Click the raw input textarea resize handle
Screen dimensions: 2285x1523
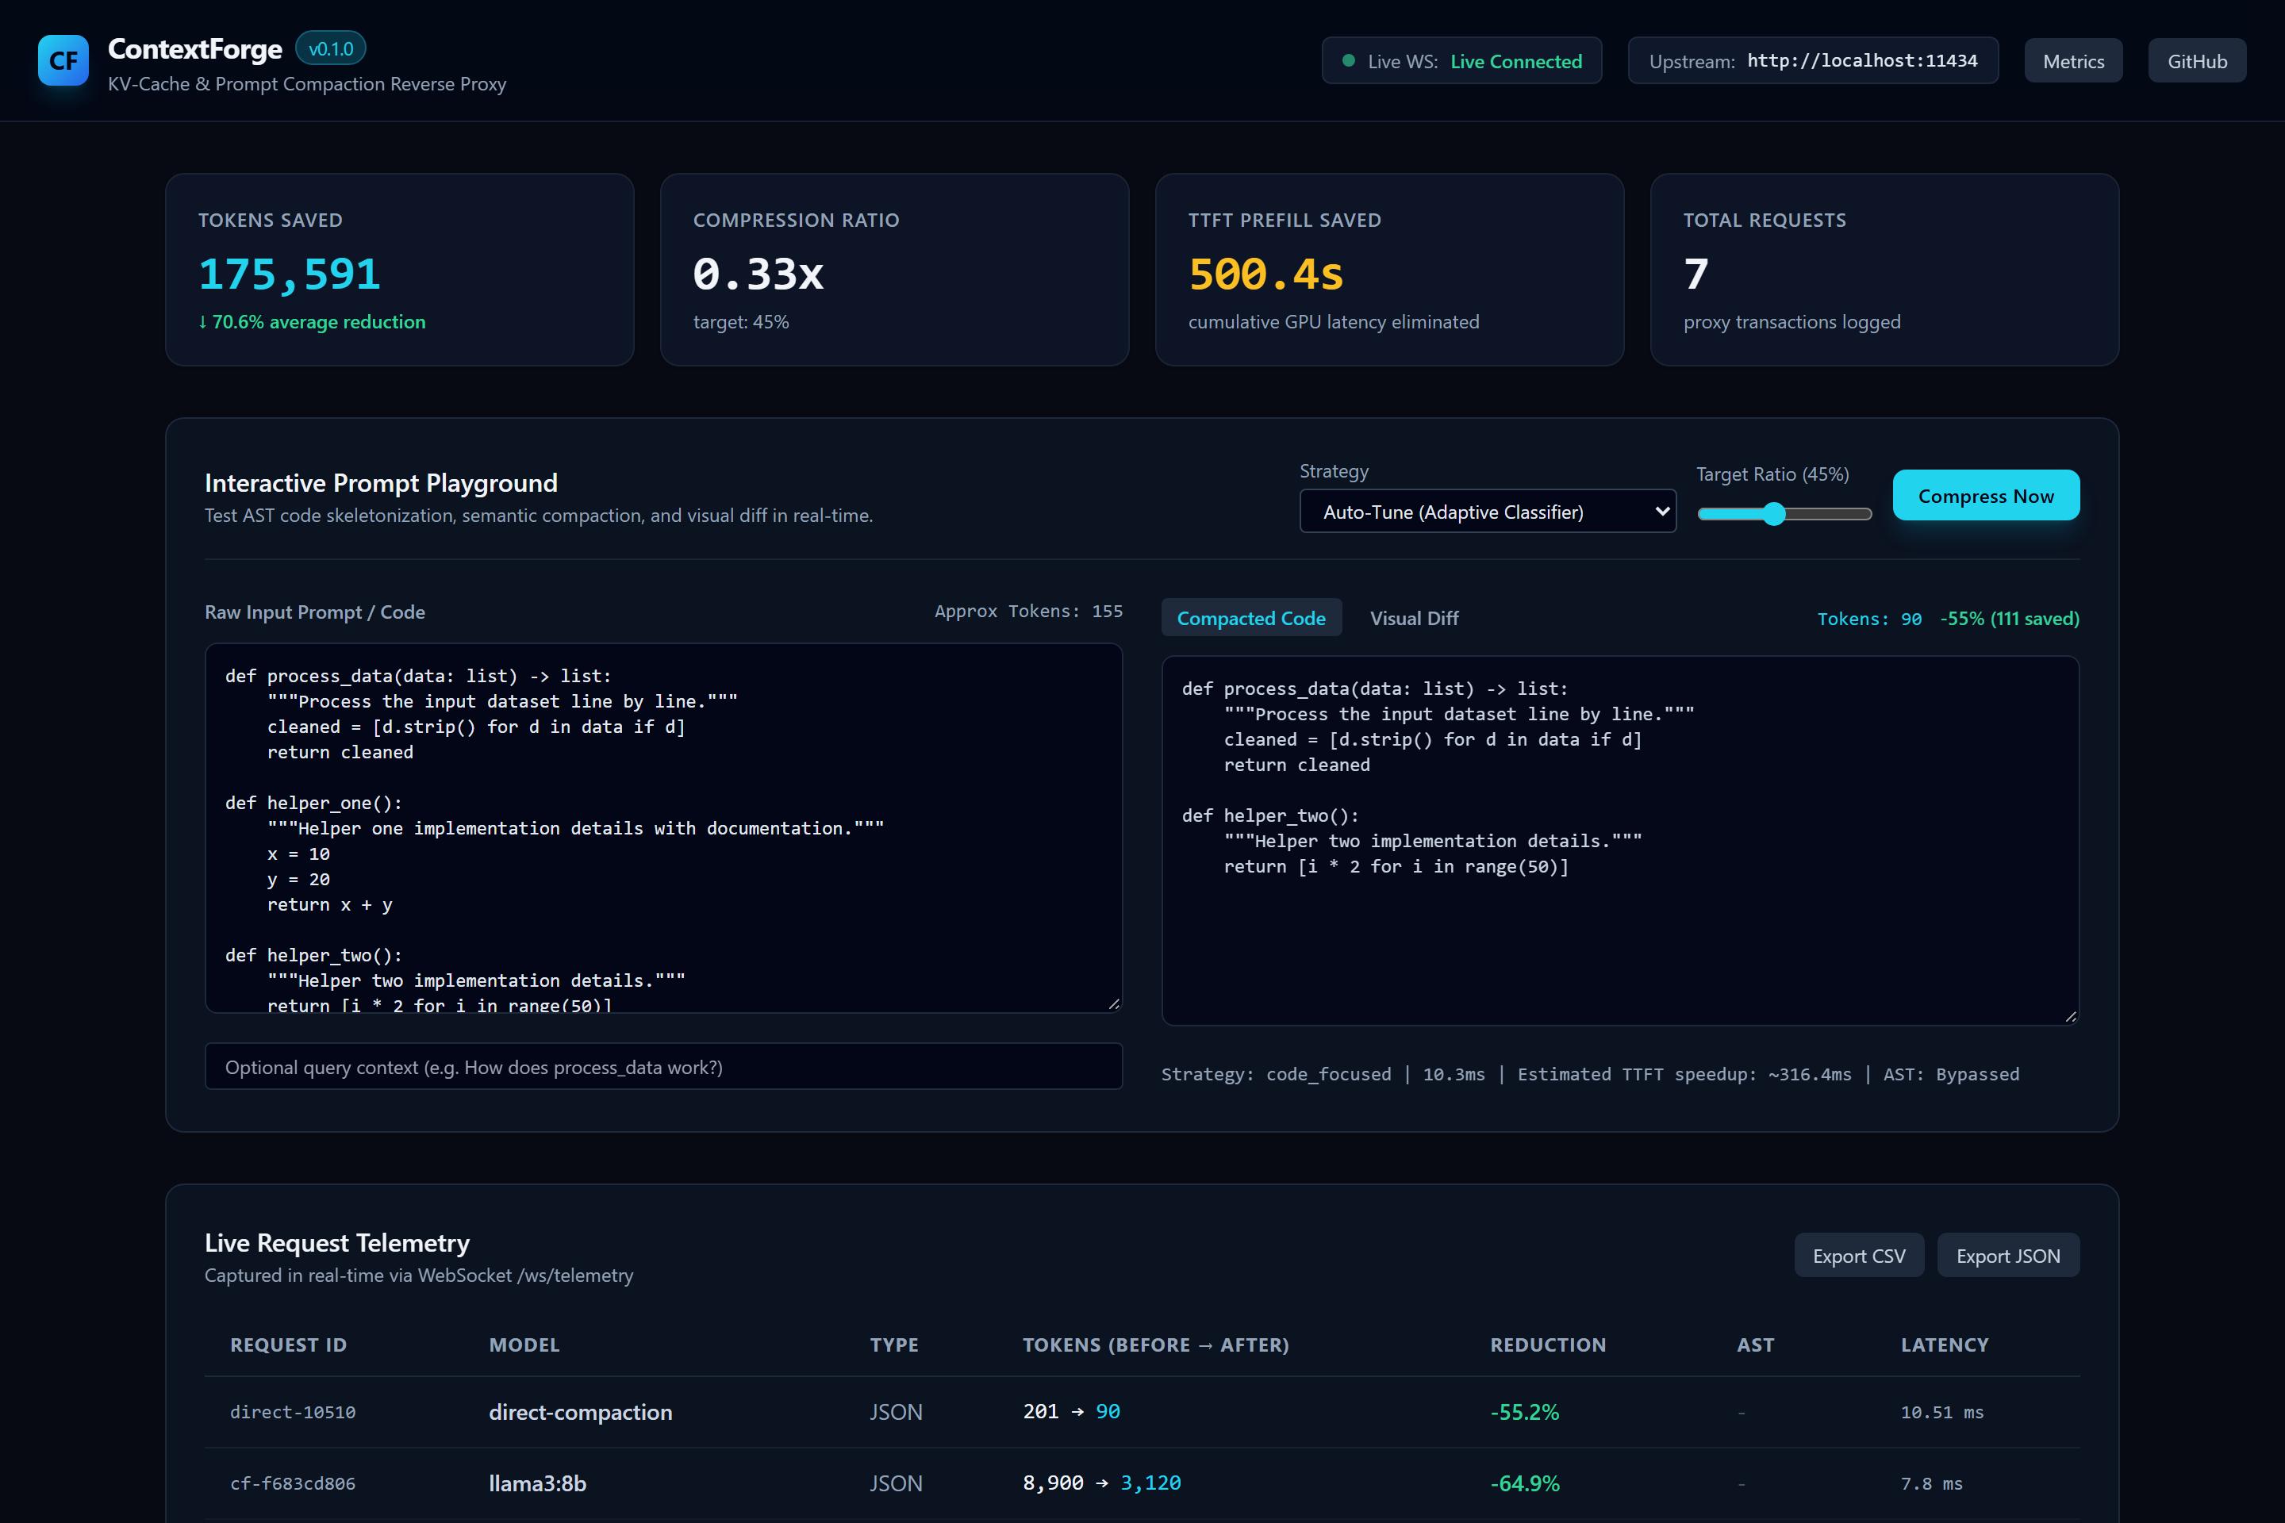point(1113,1003)
